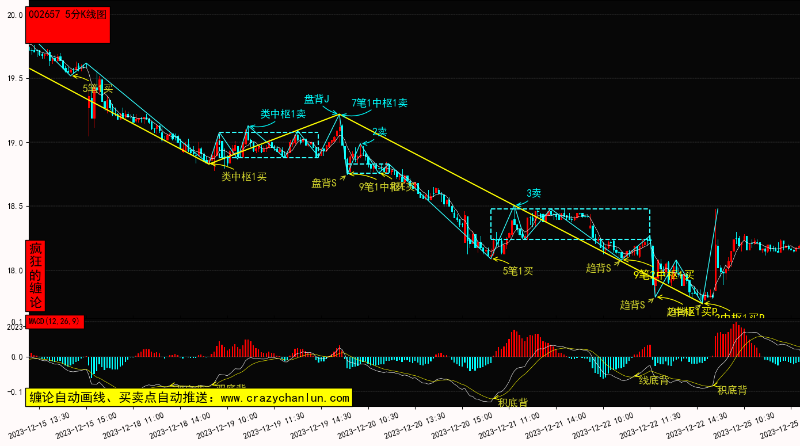Select the MACD(12,26,9) indicator label

pos(55,322)
